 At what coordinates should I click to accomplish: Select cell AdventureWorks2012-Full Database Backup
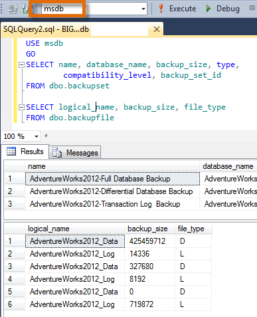click(112, 179)
